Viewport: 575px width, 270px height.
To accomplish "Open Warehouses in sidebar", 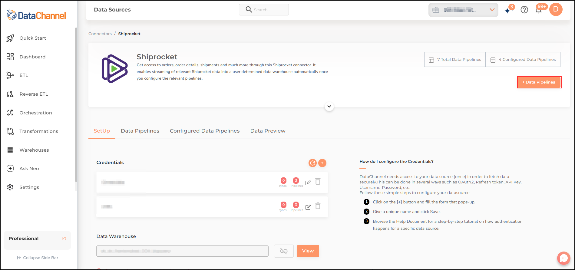I will pos(34,150).
